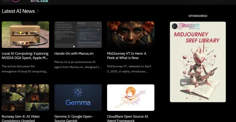Open 'Runway Gen-4: AI Video Consistency Unveiled' title
Image resolution: width=236 pixels, height=122 pixels.
pyautogui.click(x=21, y=118)
